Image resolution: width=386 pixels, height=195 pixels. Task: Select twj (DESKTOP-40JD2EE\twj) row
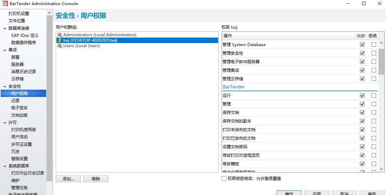click(x=137, y=40)
